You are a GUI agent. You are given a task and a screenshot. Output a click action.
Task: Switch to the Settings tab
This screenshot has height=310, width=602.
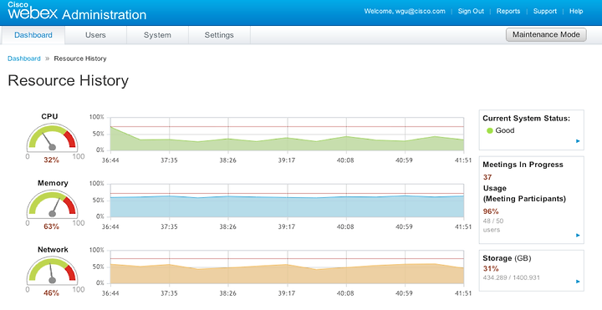(219, 35)
